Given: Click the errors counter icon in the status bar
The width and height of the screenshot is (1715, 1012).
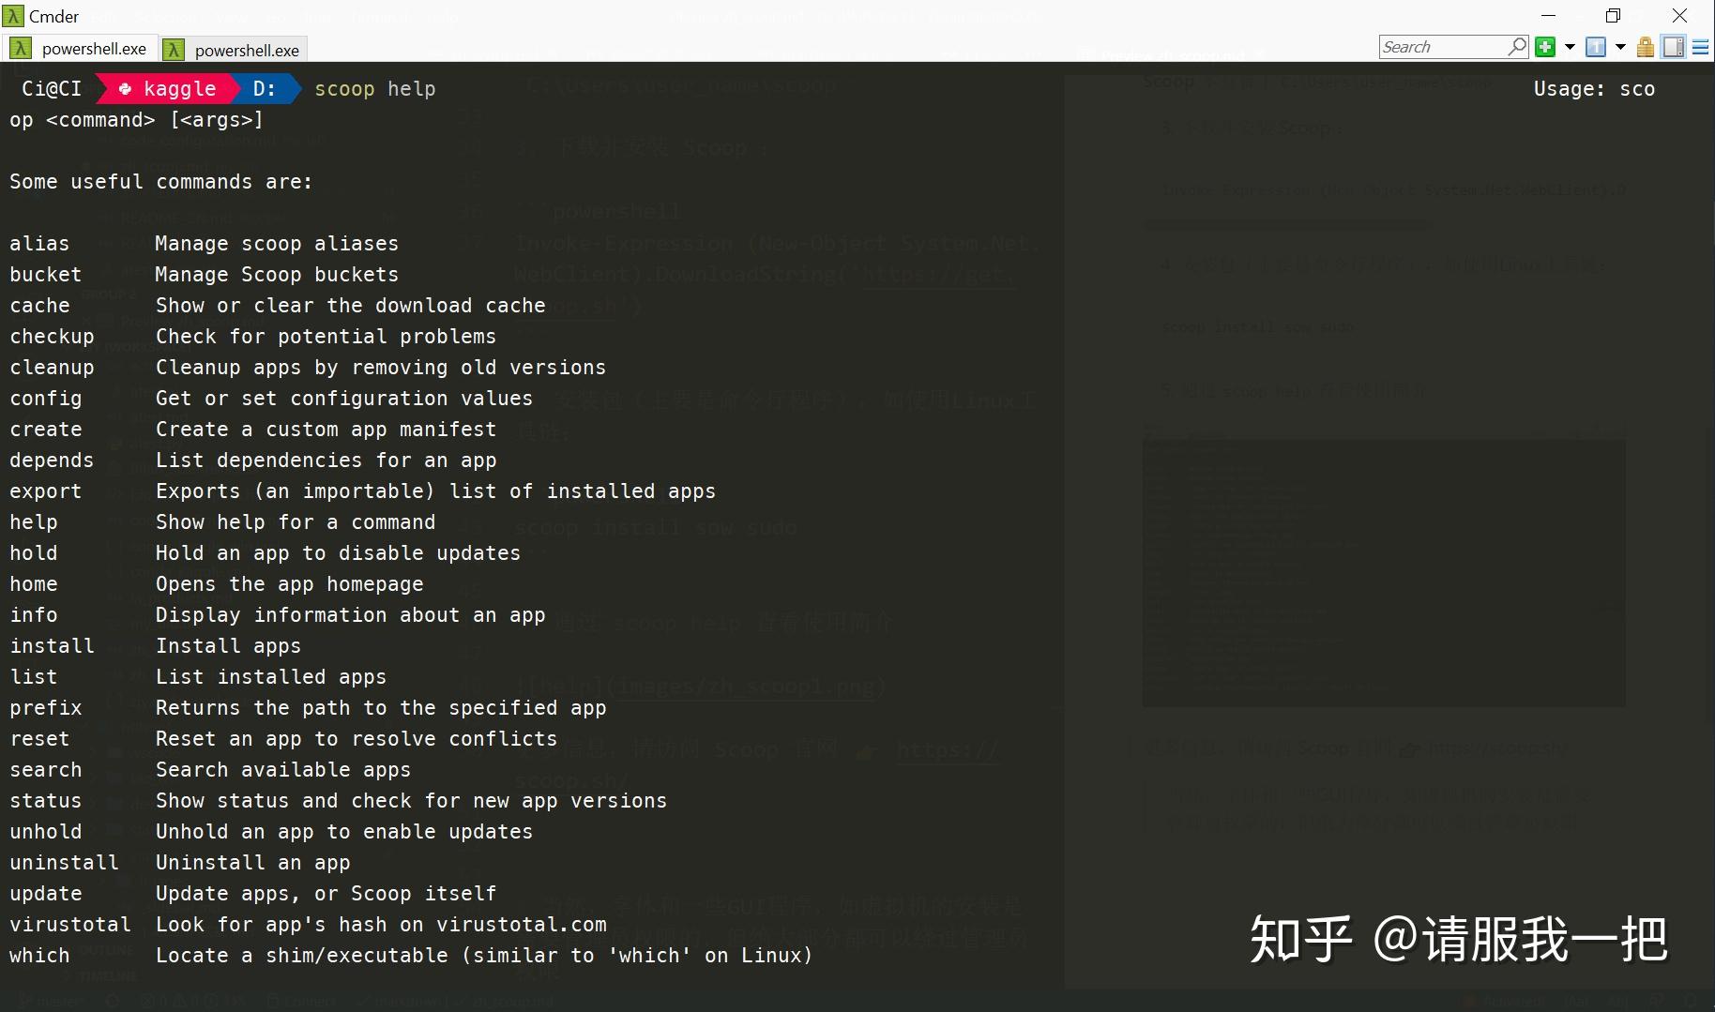Looking at the screenshot, I should click(x=148, y=1001).
